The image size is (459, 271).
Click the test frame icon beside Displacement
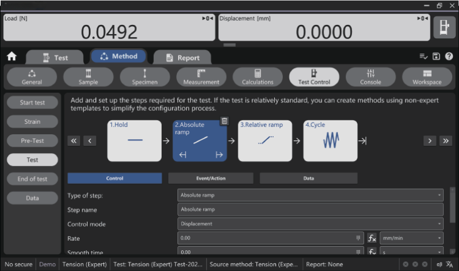coord(444,27)
